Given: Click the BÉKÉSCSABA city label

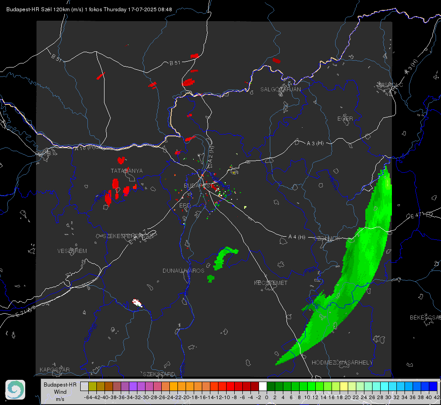Looking at the screenshot, I should tap(425, 318).
